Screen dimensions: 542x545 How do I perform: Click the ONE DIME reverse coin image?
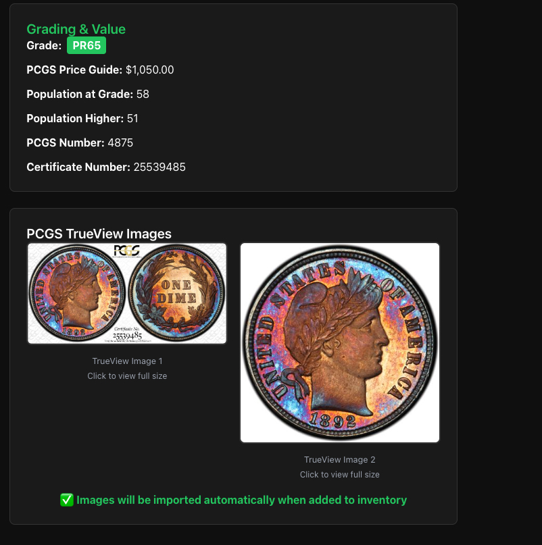coord(176,292)
